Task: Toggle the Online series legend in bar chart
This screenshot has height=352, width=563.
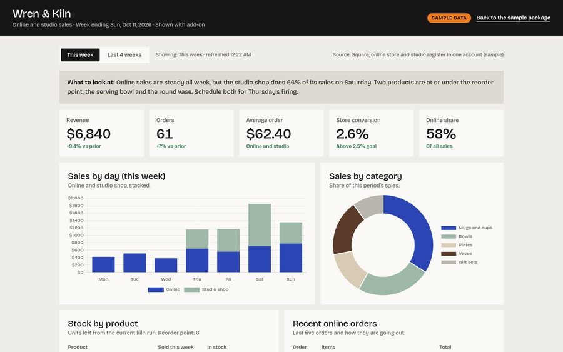Action: 164,289
